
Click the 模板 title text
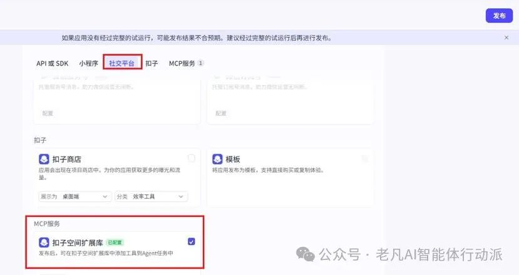[x=233, y=159]
